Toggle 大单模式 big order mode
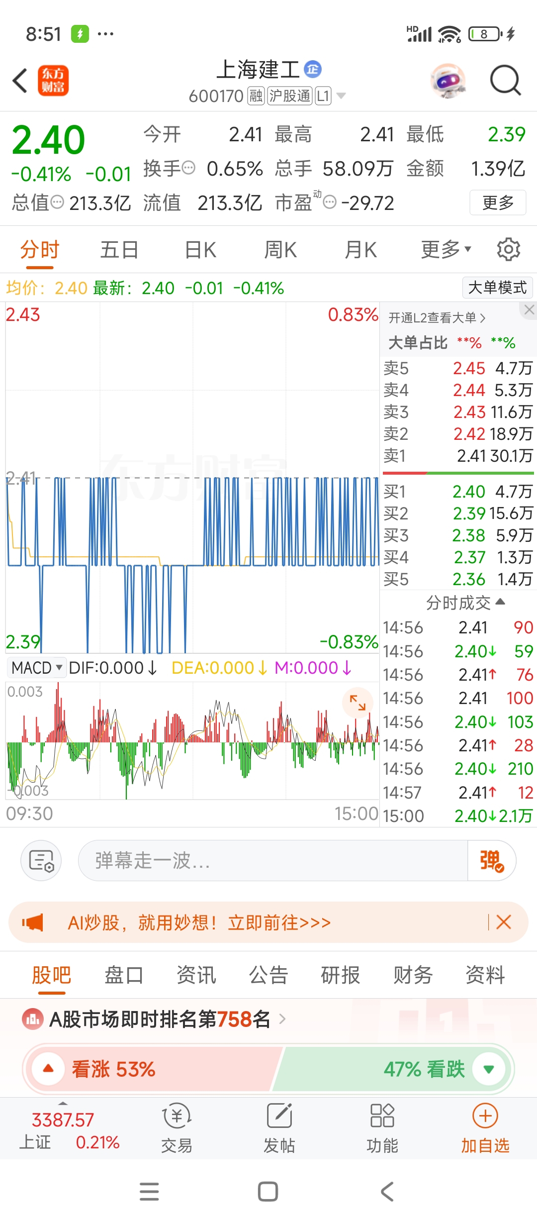Image resolution: width=537 pixels, height=1224 pixels. coord(497,288)
